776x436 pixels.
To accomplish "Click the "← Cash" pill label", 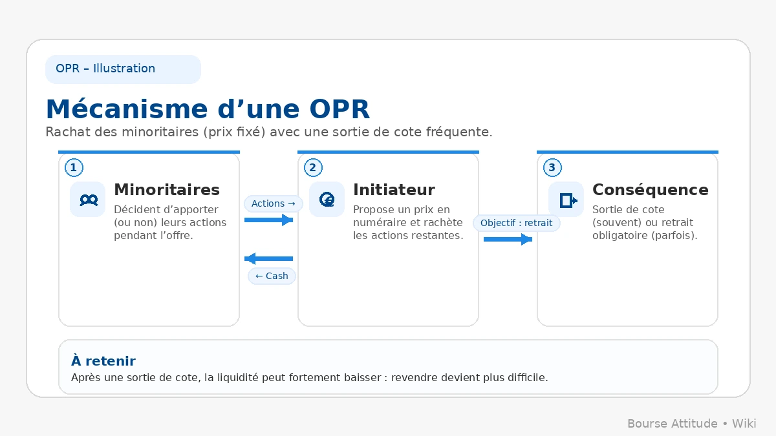I will pos(272,276).
